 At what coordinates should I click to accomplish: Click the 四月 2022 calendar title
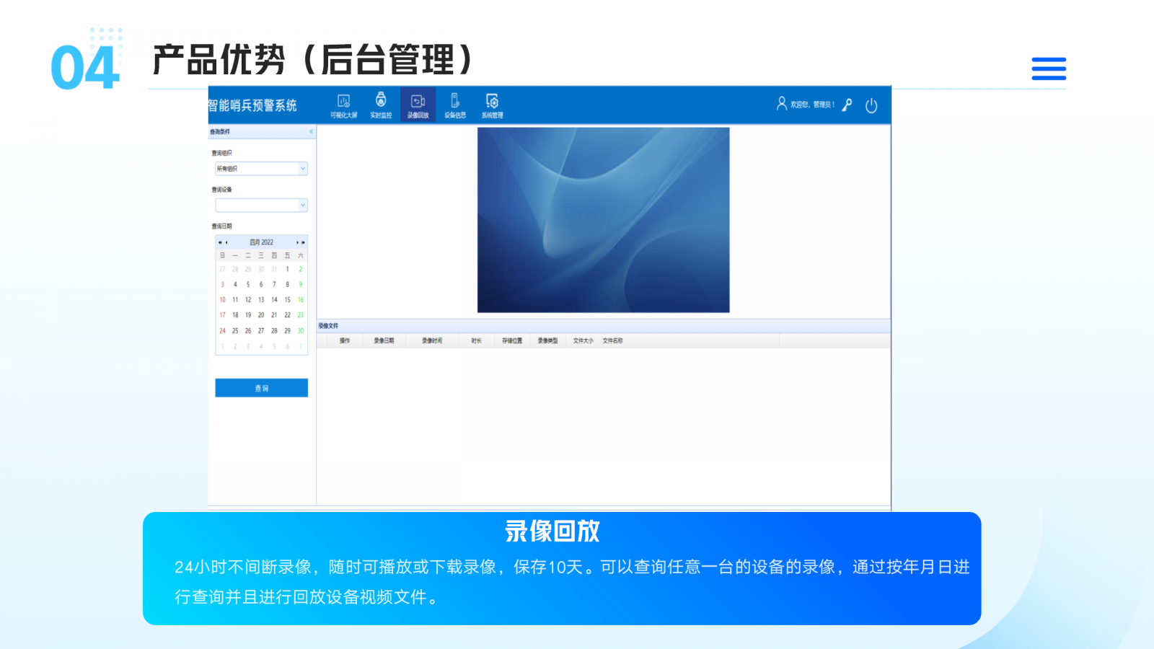[x=262, y=242]
